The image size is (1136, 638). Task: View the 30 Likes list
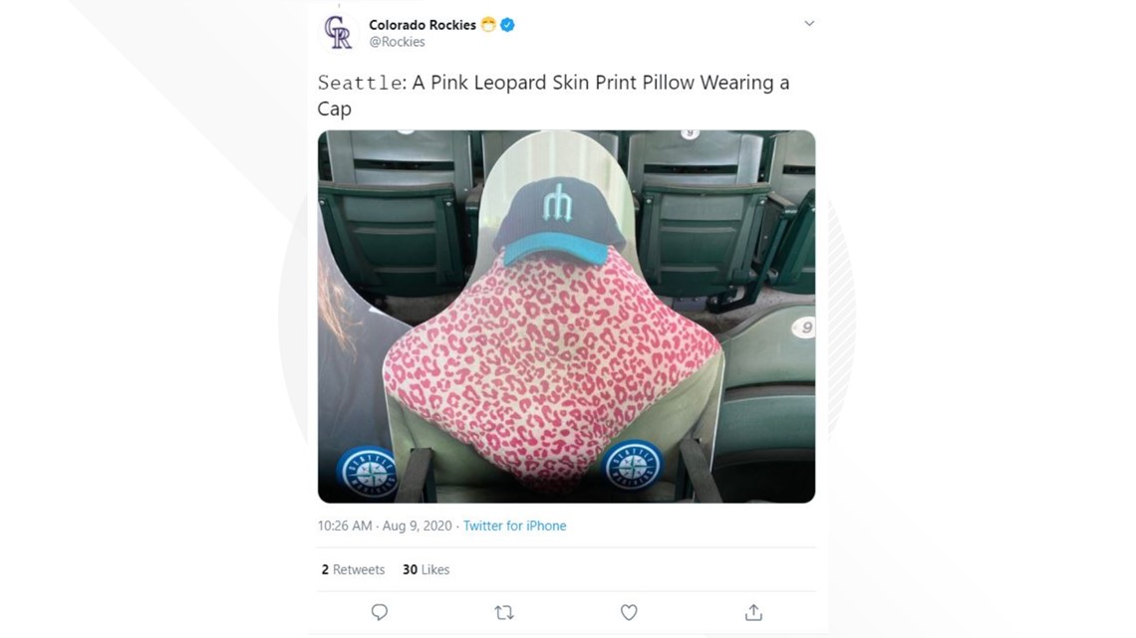tap(426, 570)
